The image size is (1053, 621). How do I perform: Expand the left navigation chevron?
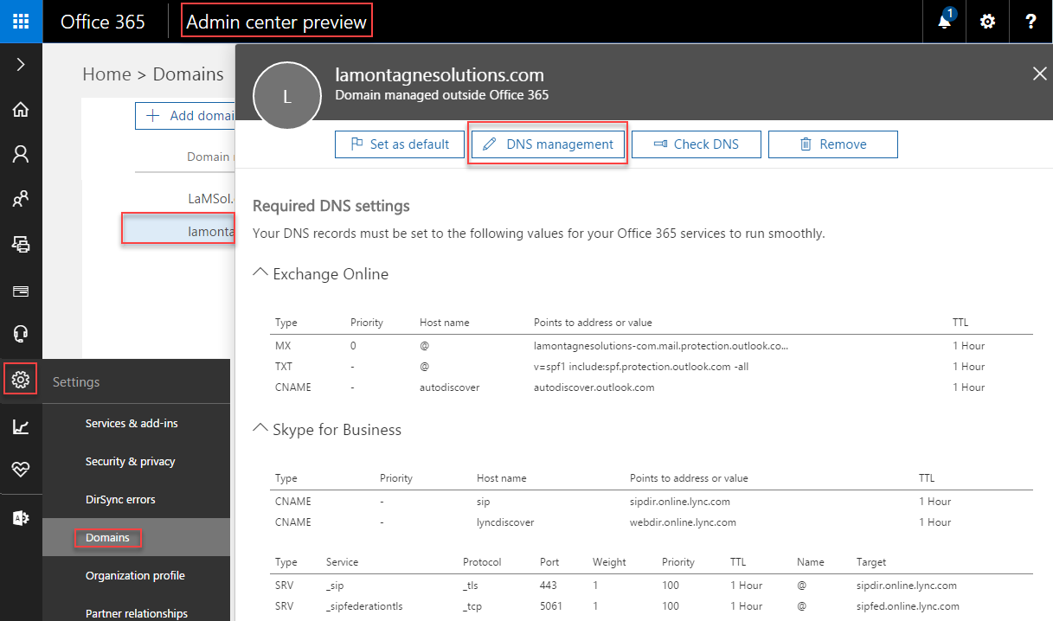pyautogui.click(x=21, y=65)
